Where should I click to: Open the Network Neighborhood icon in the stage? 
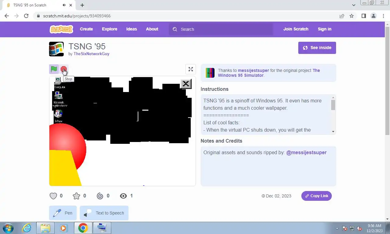[x=59, y=100]
